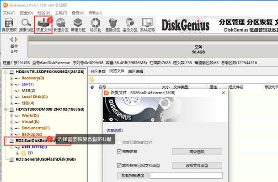Close the 恢复文件 dialog
The image size is (278, 182).
pyautogui.click(x=224, y=93)
